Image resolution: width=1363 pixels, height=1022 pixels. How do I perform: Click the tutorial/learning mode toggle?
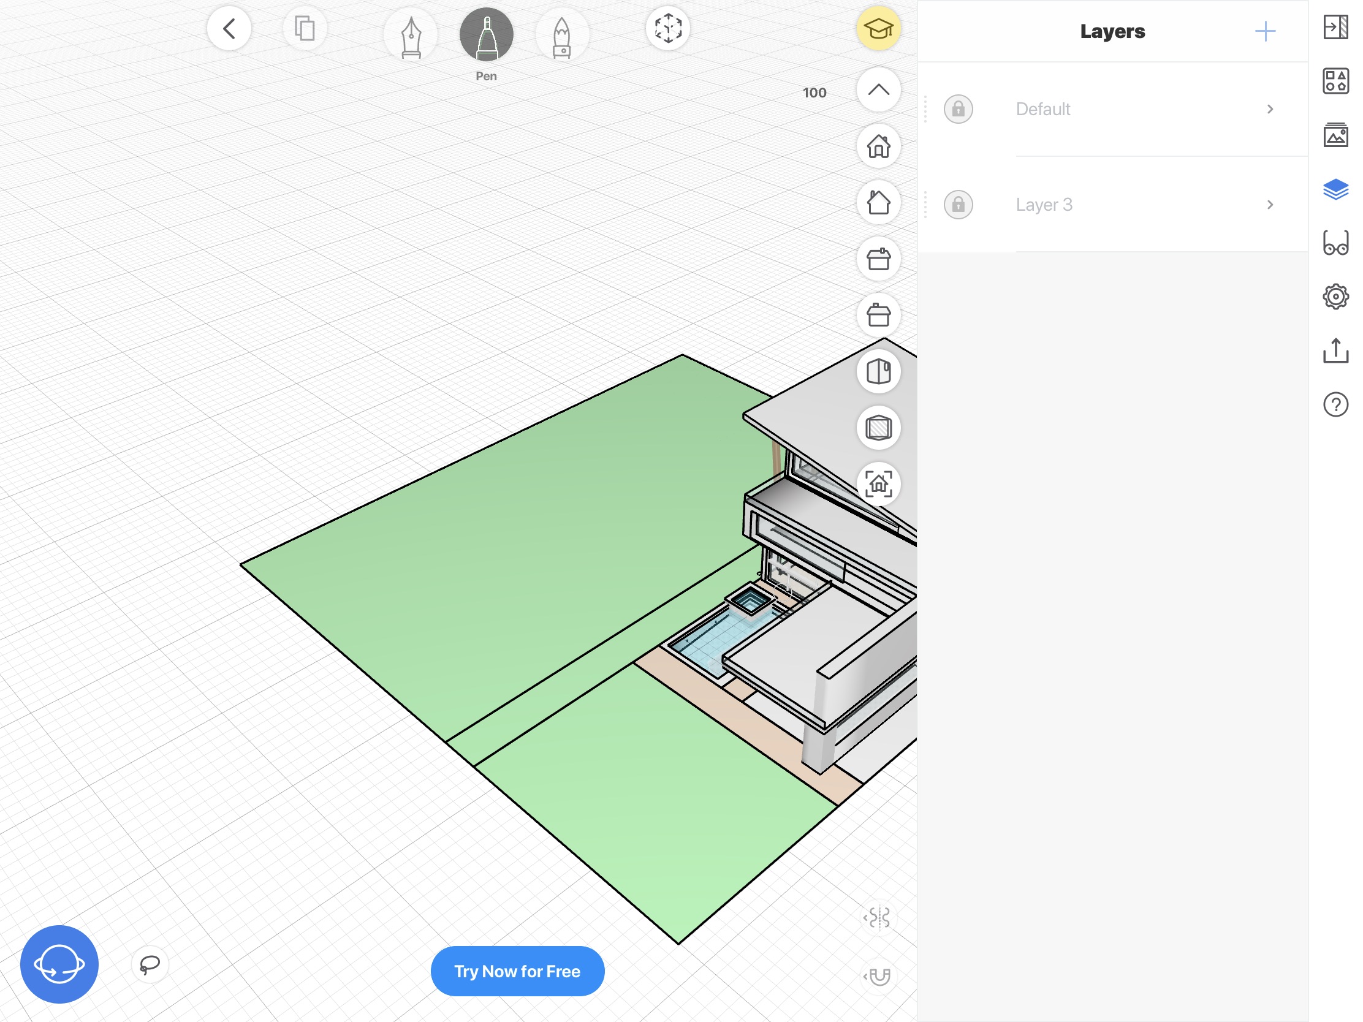click(879, 29)
